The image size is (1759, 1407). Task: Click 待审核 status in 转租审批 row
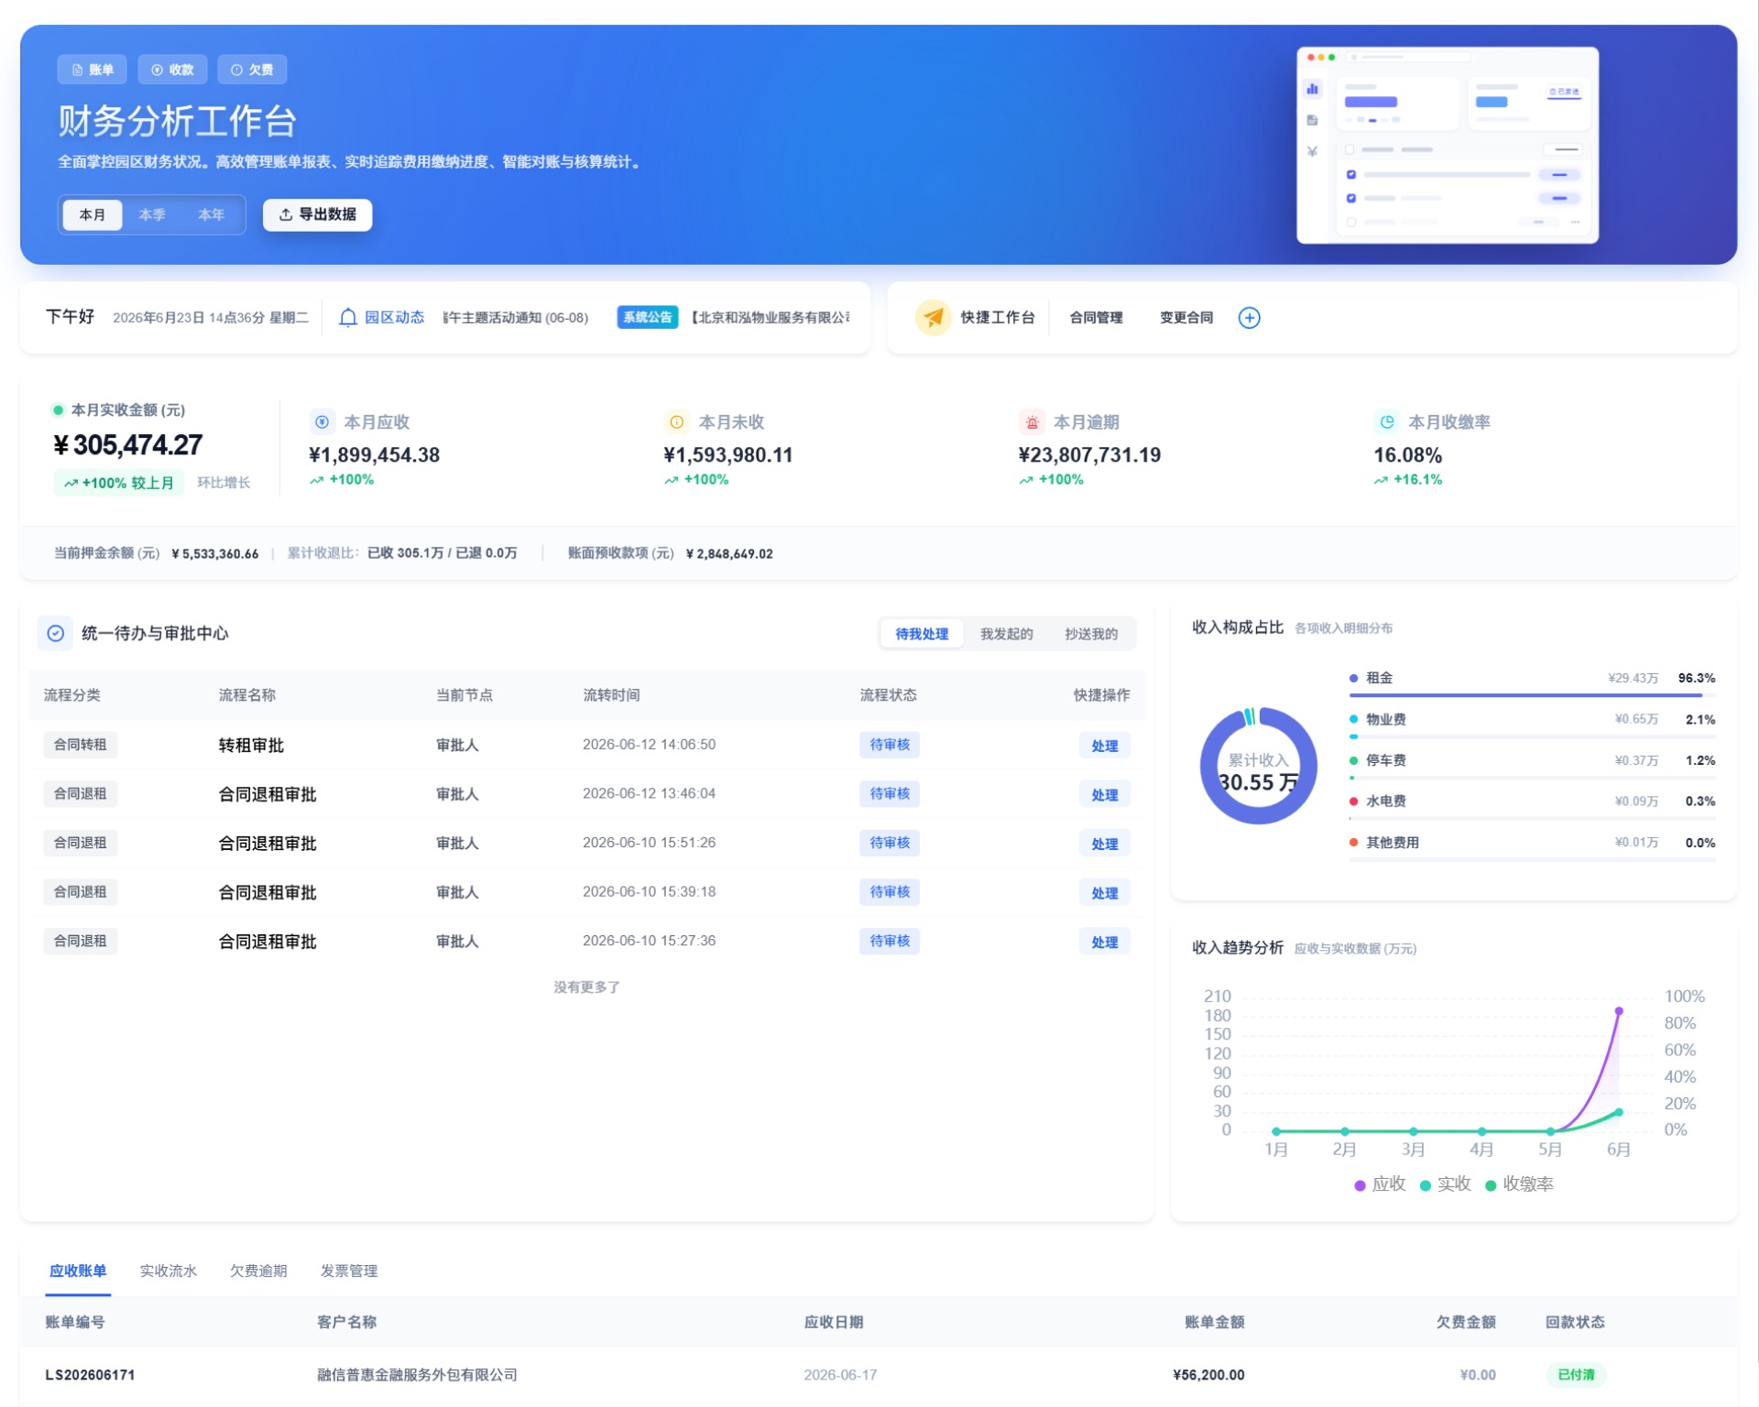890,745
